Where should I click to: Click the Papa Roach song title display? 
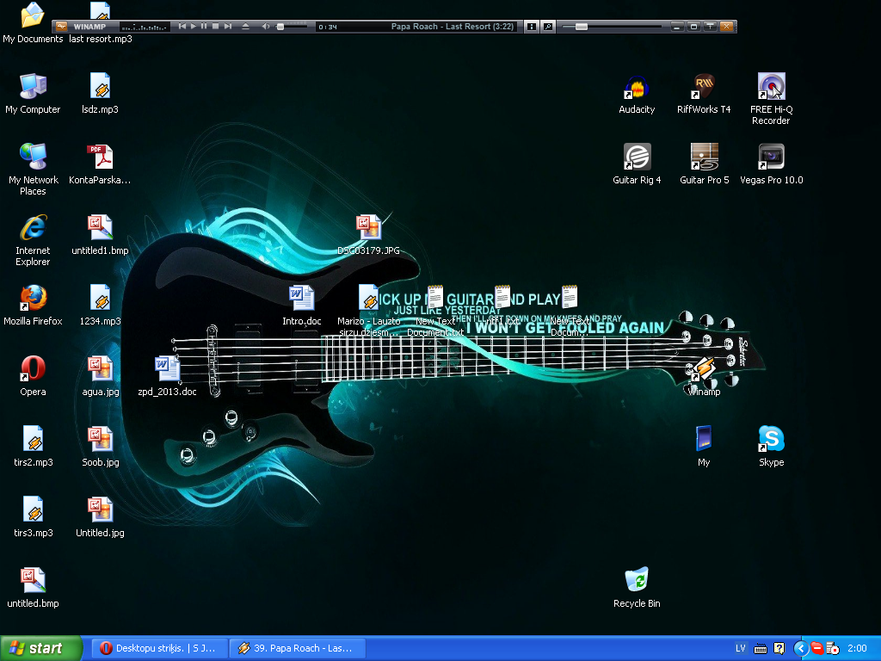tap(453, 27)
